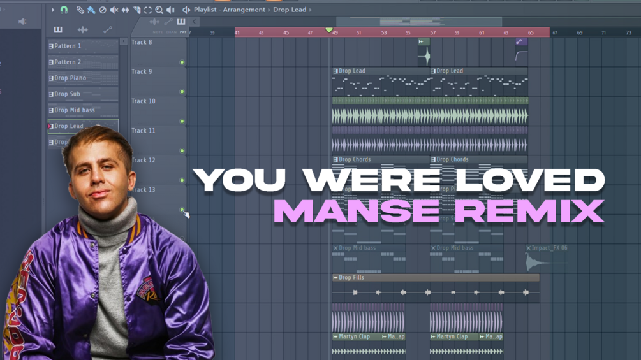Select the Mute tool
The width and height of the screenshot is (641, 360).
(x=114, y=10)
